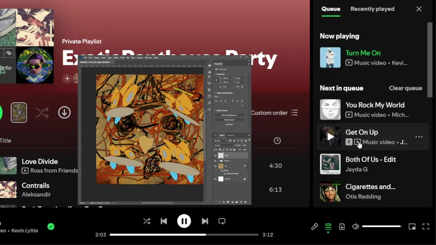Hide the bask layer with its eye icon
The width and height of the screenshot is (436, 245).
click(215, 156)
